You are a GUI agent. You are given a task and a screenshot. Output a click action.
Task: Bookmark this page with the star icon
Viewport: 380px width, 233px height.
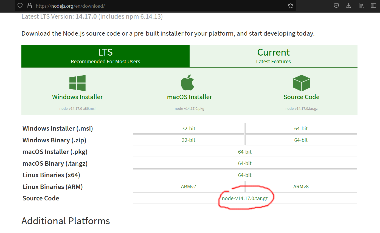[x=291, y=5]
